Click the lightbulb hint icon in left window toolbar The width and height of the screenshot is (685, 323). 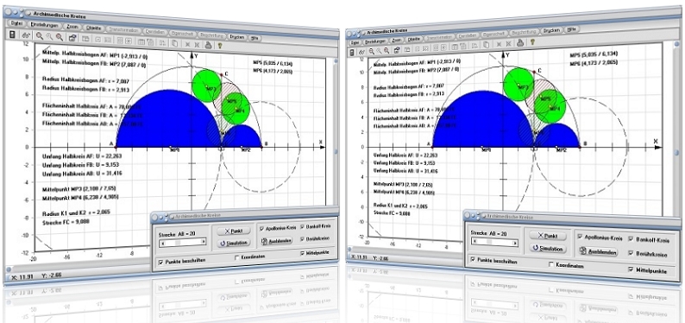click(x=220, y=46)
